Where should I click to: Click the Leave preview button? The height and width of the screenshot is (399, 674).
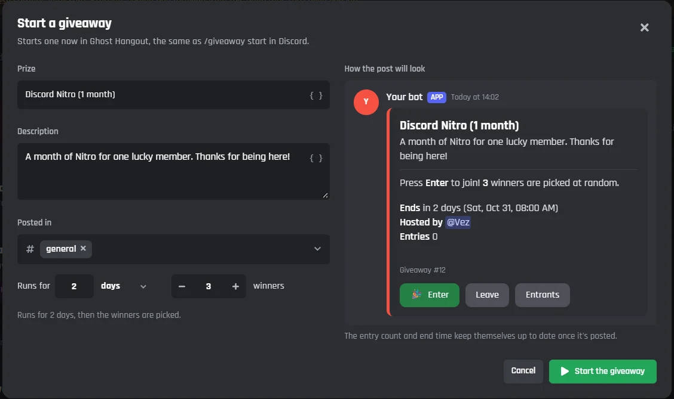487,295
